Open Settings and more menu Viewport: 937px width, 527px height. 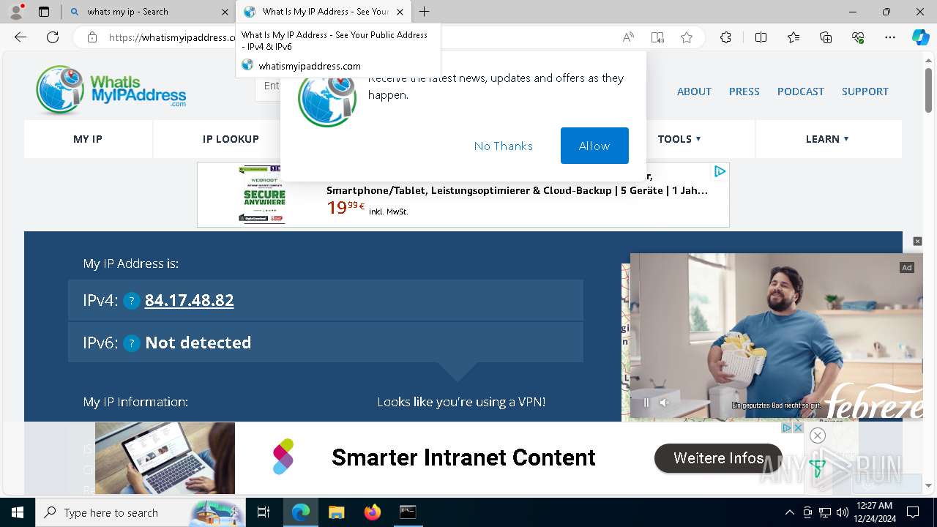890,37
